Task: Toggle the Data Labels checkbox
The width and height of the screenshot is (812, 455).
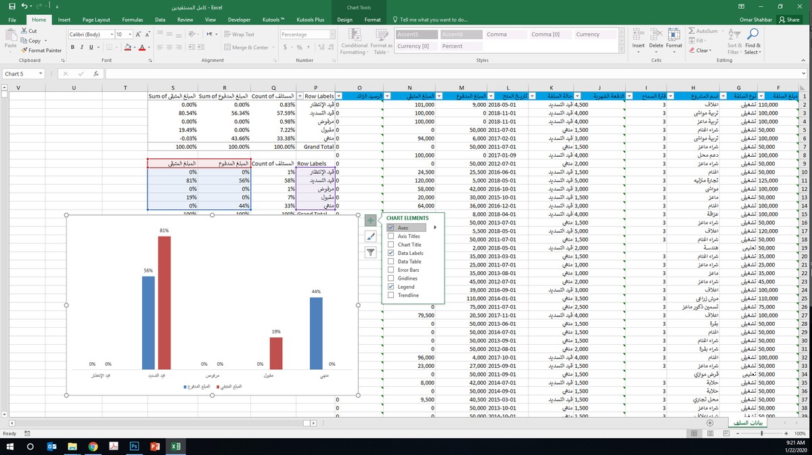Action: point(391,253)
